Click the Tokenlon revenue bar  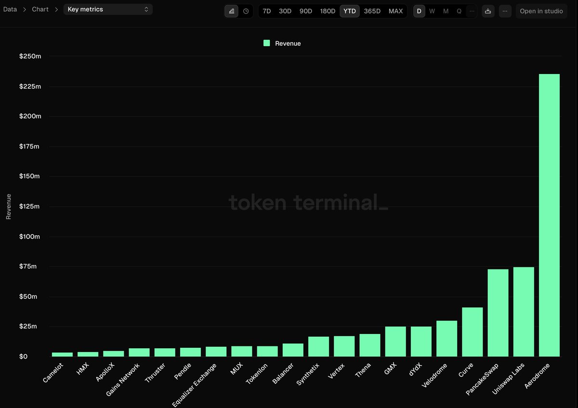pyautogui.click(x=267, y=351)
